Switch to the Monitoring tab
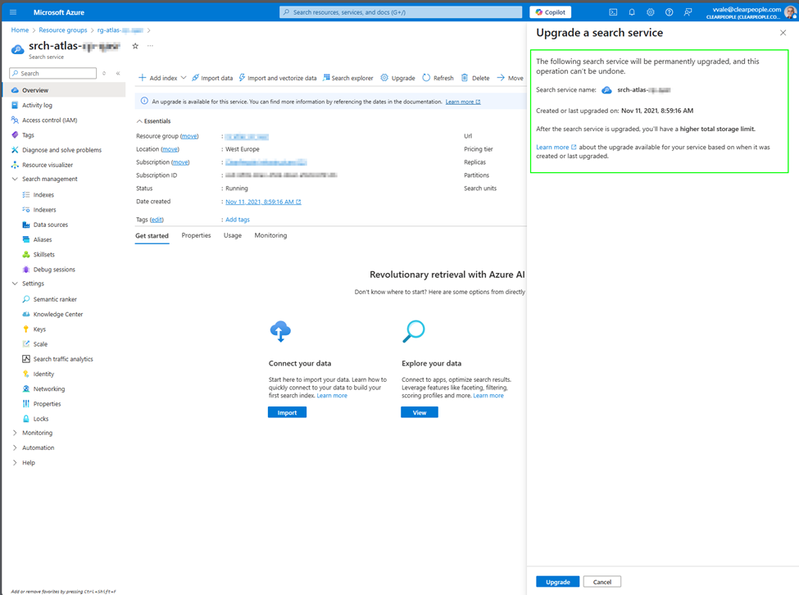Image resolution: width=799 pixels, height=595 pixels. pyautogui.click(x=270, y=235)
